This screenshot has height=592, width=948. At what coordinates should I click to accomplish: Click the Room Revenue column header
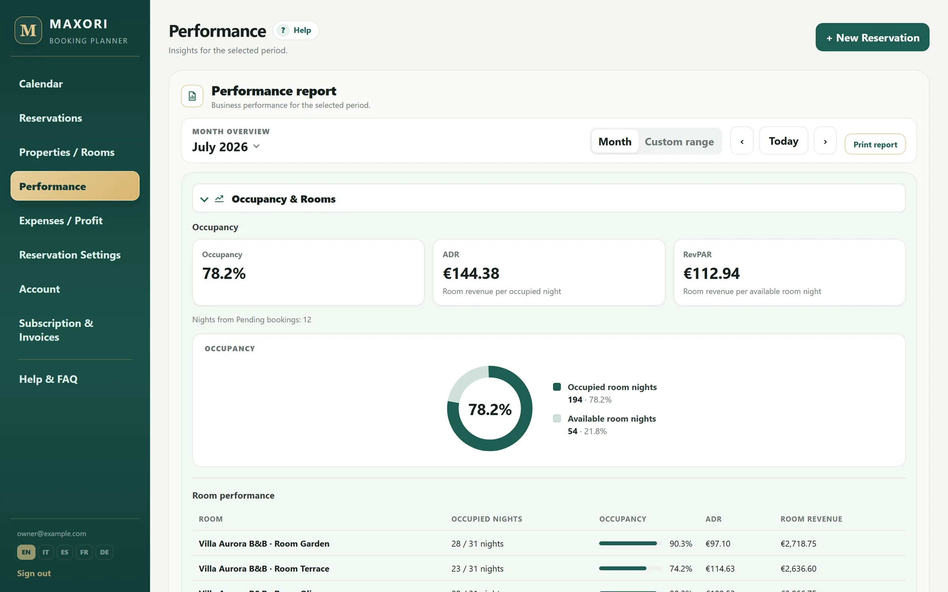(x=811, y=519)
